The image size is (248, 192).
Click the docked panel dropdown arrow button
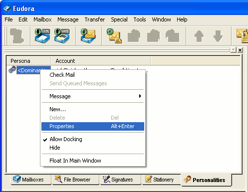tap(234, 50)
